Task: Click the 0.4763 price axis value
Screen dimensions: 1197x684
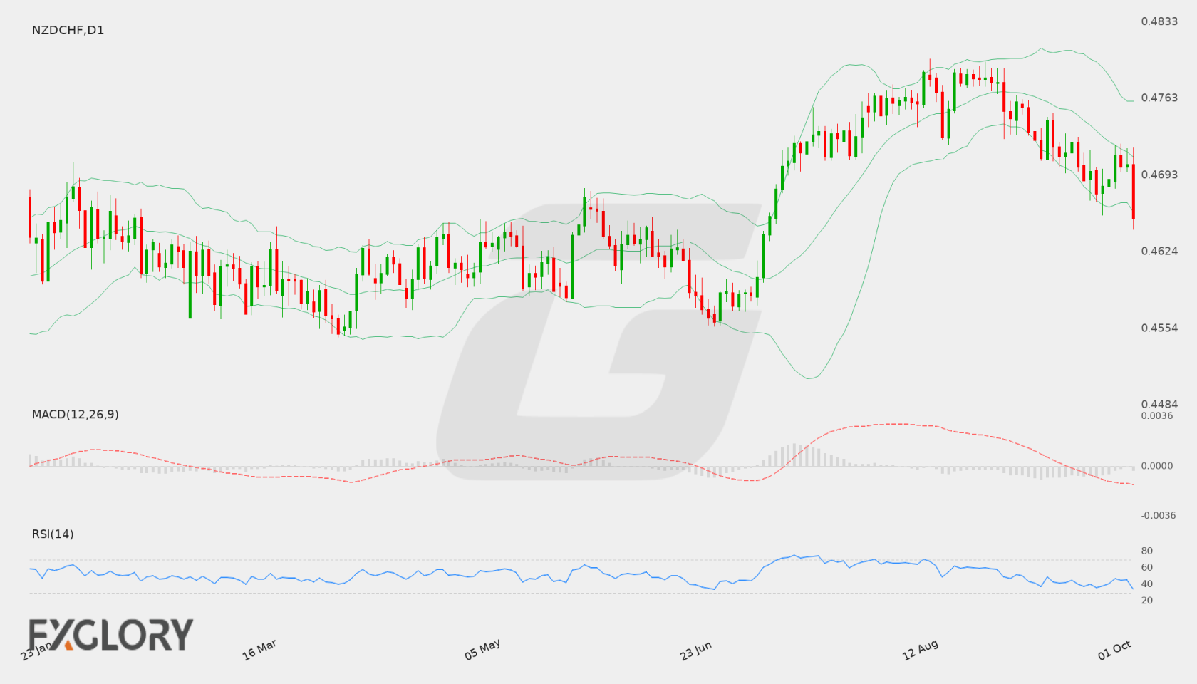Action: (x=1159, y=98)
